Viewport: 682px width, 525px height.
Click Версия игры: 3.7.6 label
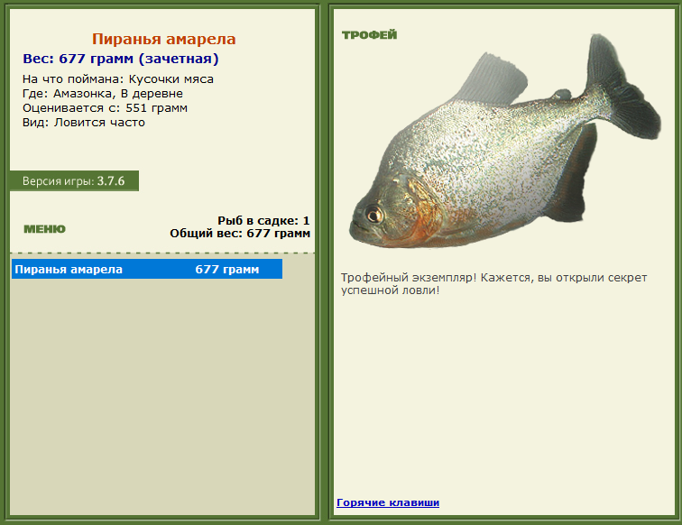[73, 181]
